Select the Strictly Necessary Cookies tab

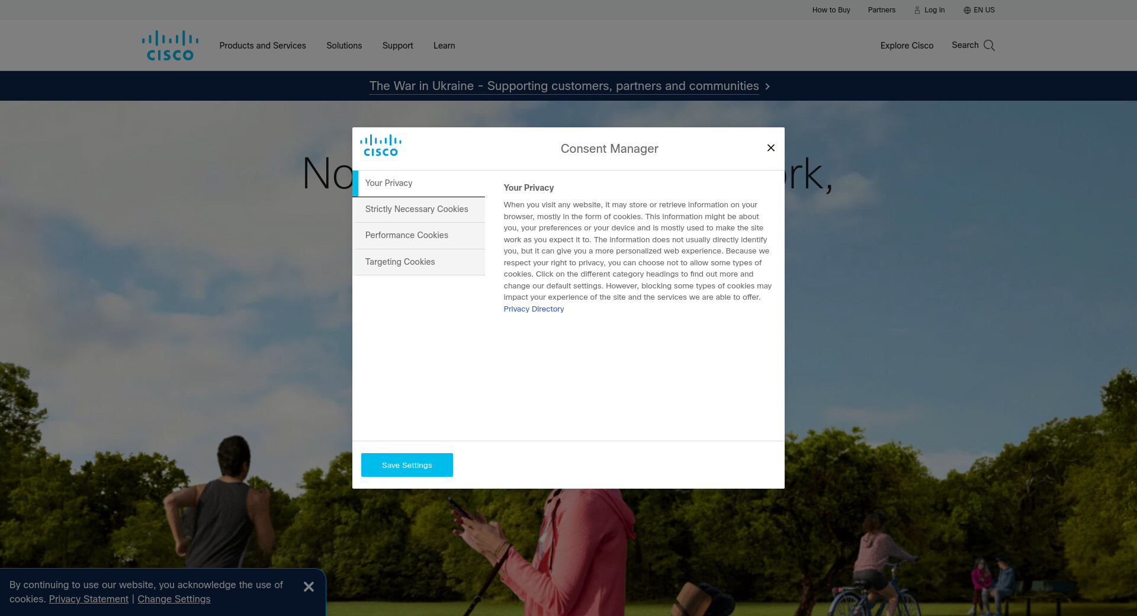click(419, 210)
